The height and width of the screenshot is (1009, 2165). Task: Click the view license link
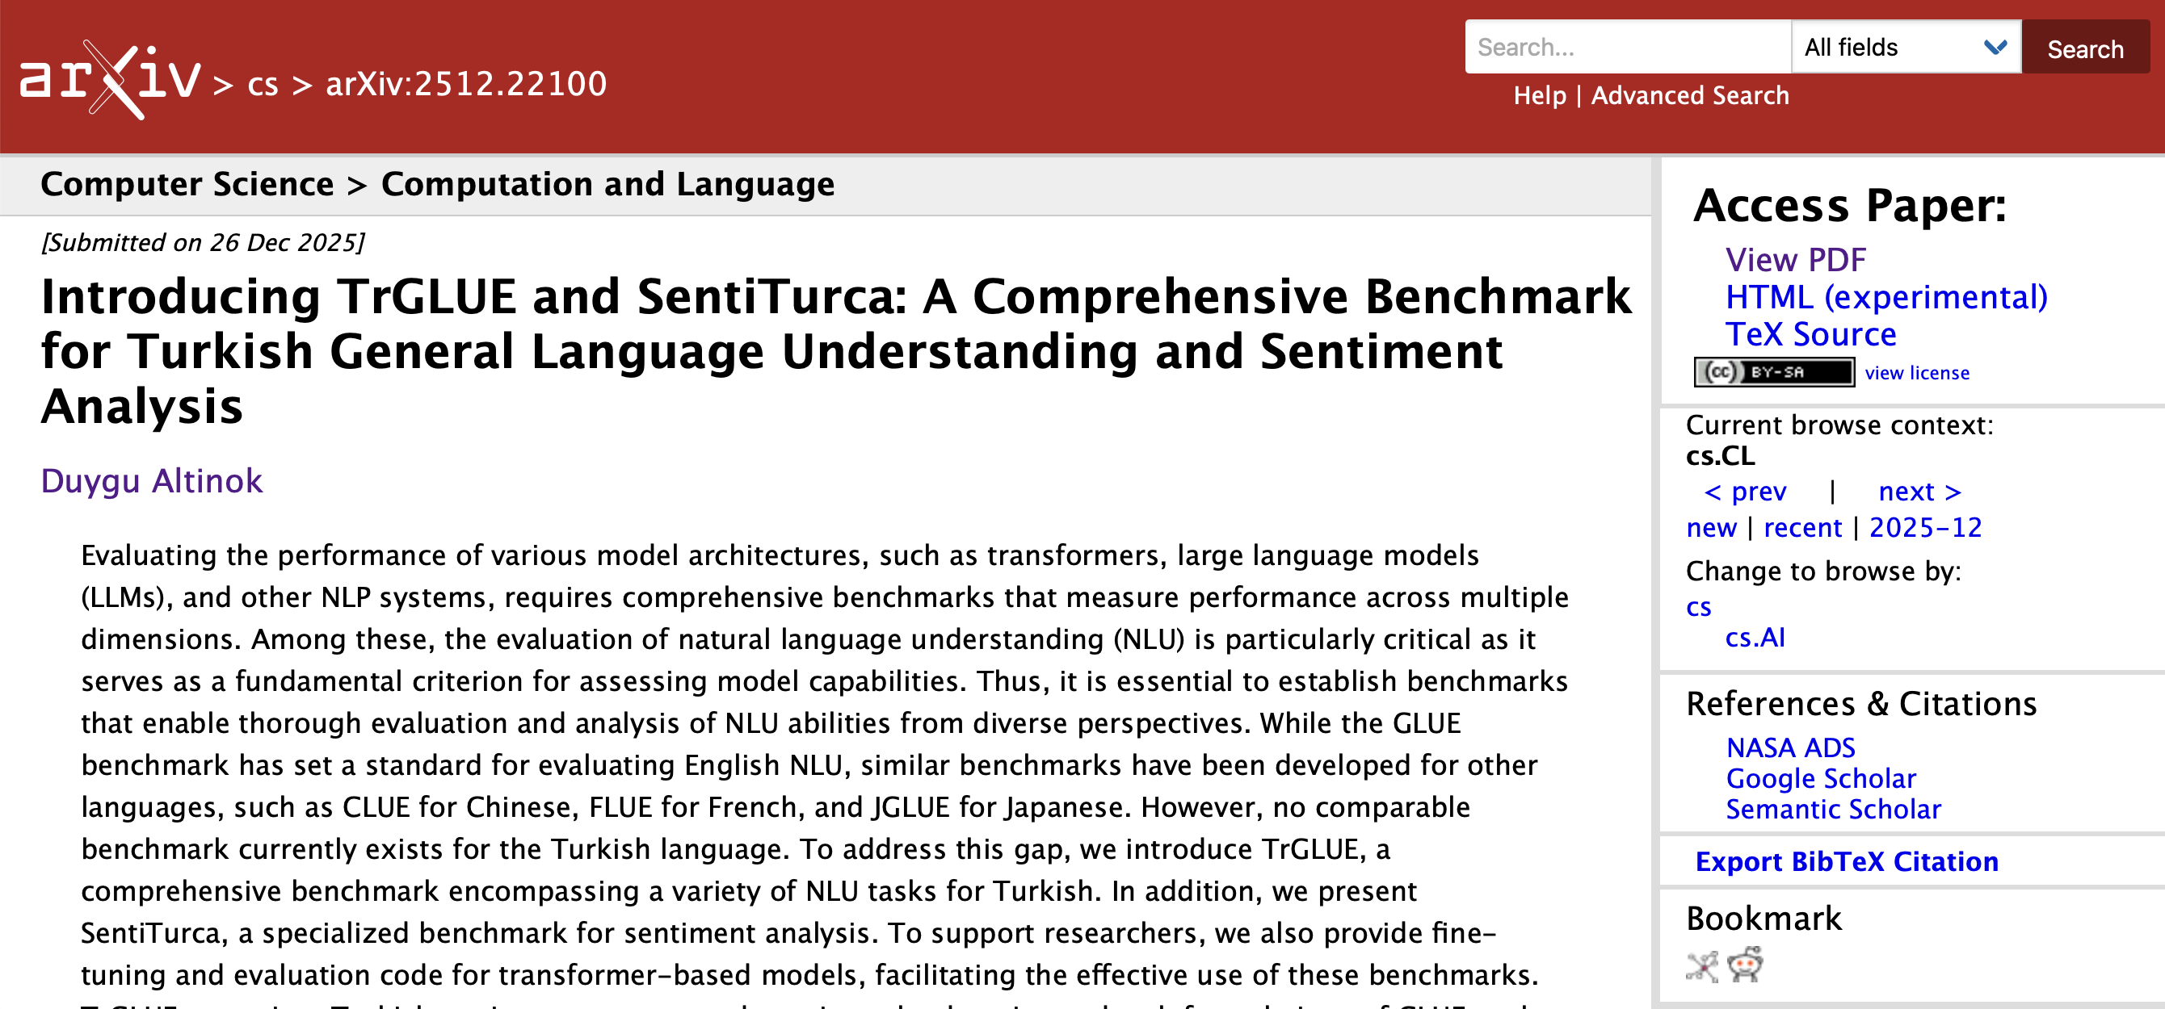1916,373
